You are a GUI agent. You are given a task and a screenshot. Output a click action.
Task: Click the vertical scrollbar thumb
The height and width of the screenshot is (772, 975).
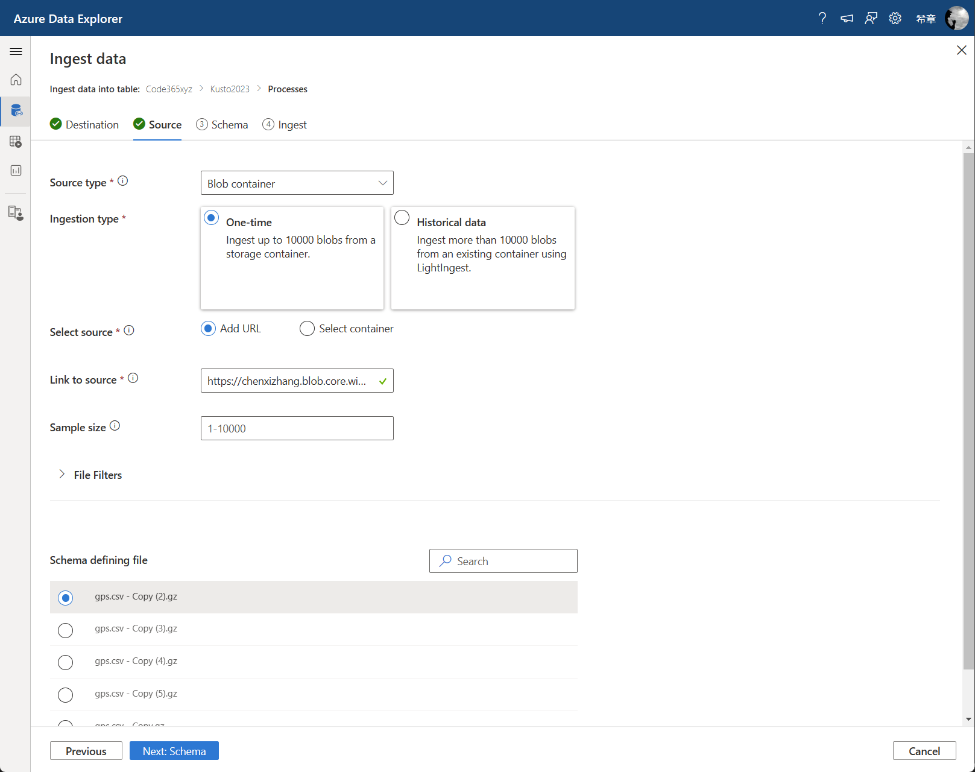tap(969, 410)
